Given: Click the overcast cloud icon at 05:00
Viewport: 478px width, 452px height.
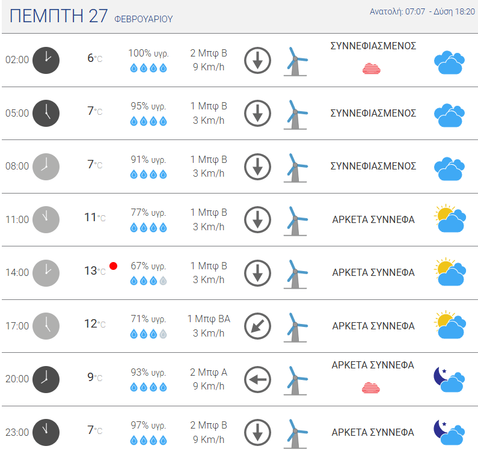Looking at the screenshot, I should (449, 115).
